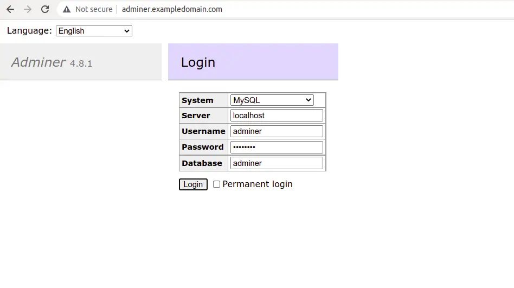Image resolution: width=514 pixels, height=288 pixels.
Task: Click the System row label
Action: click(x=197, y=100)
